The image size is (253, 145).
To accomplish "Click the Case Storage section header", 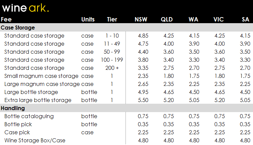I will (x=18, y=28).
